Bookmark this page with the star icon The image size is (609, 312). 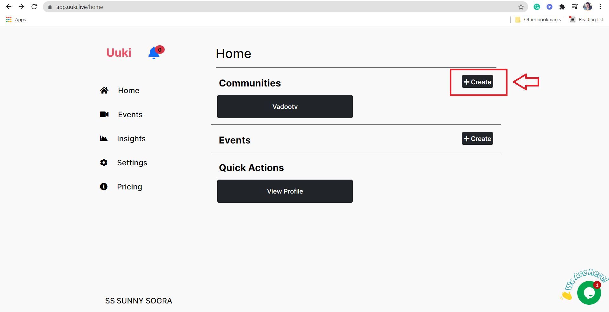tap(521, 7)
